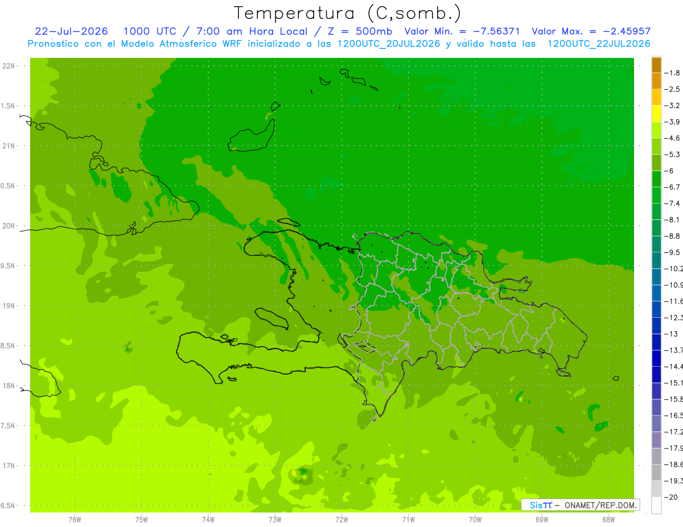Click the "76W" longitude label
The height and width of the screenshot is (527, 683).
tap(75, 520)
